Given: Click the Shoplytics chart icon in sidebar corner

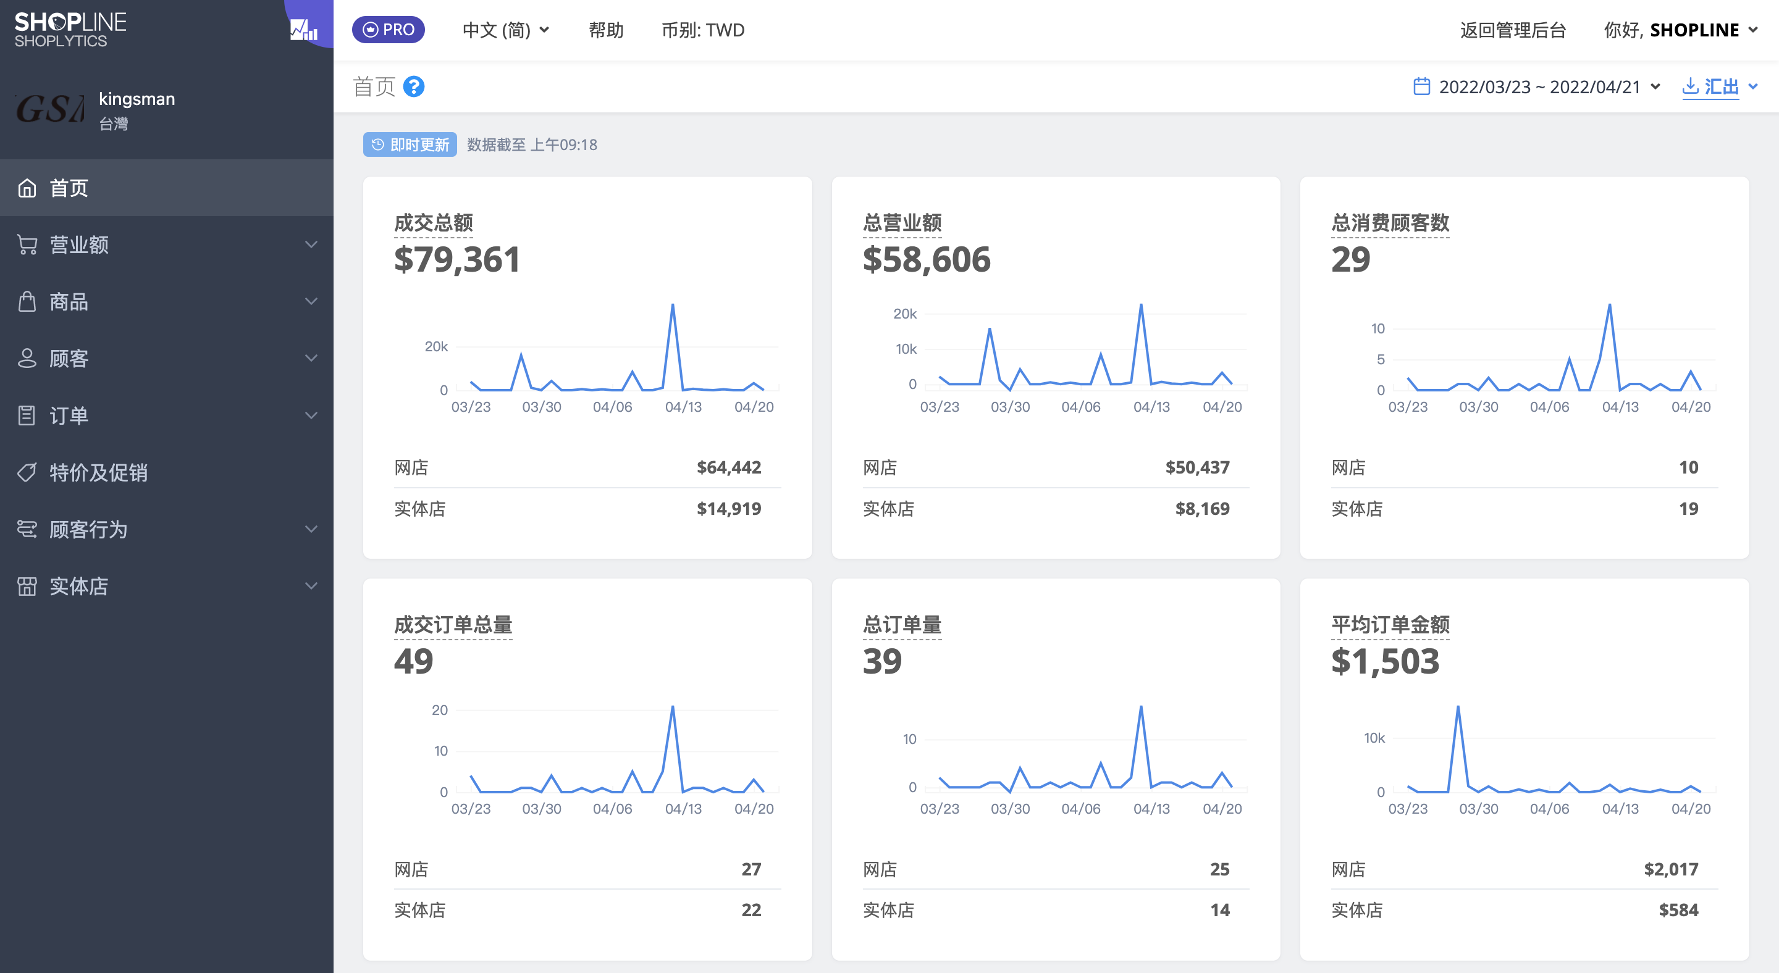Looking at the screenshot, I should [304, 30].
